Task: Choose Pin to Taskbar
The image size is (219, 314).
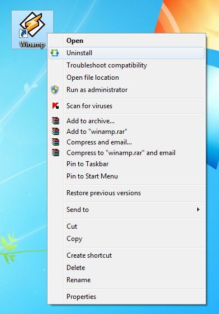Action: tap(127, 164)
